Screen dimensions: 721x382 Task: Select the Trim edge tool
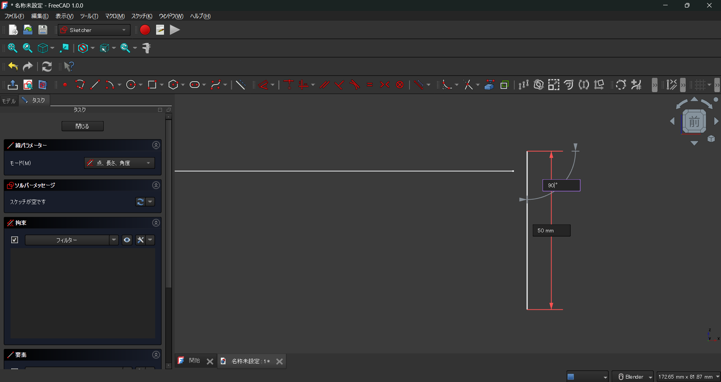[x=468, y=85]
